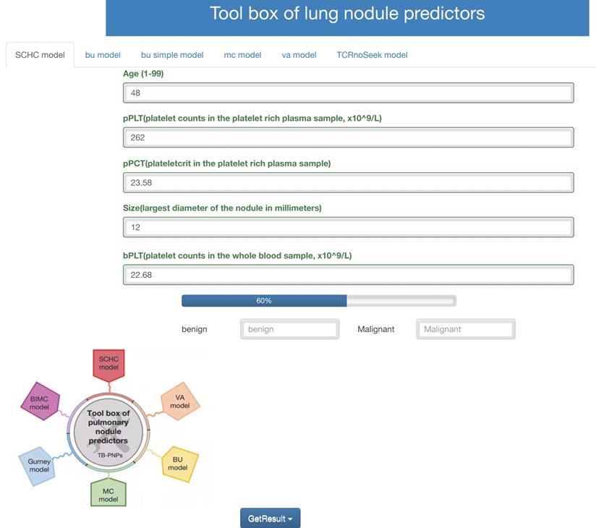Go to the va model tab
This screenshot has height=528, width=596.
299,55
